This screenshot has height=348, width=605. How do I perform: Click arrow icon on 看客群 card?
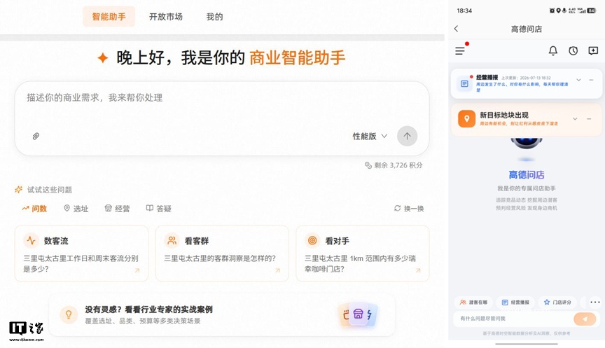pyautogui.click(x=277, y=270)
